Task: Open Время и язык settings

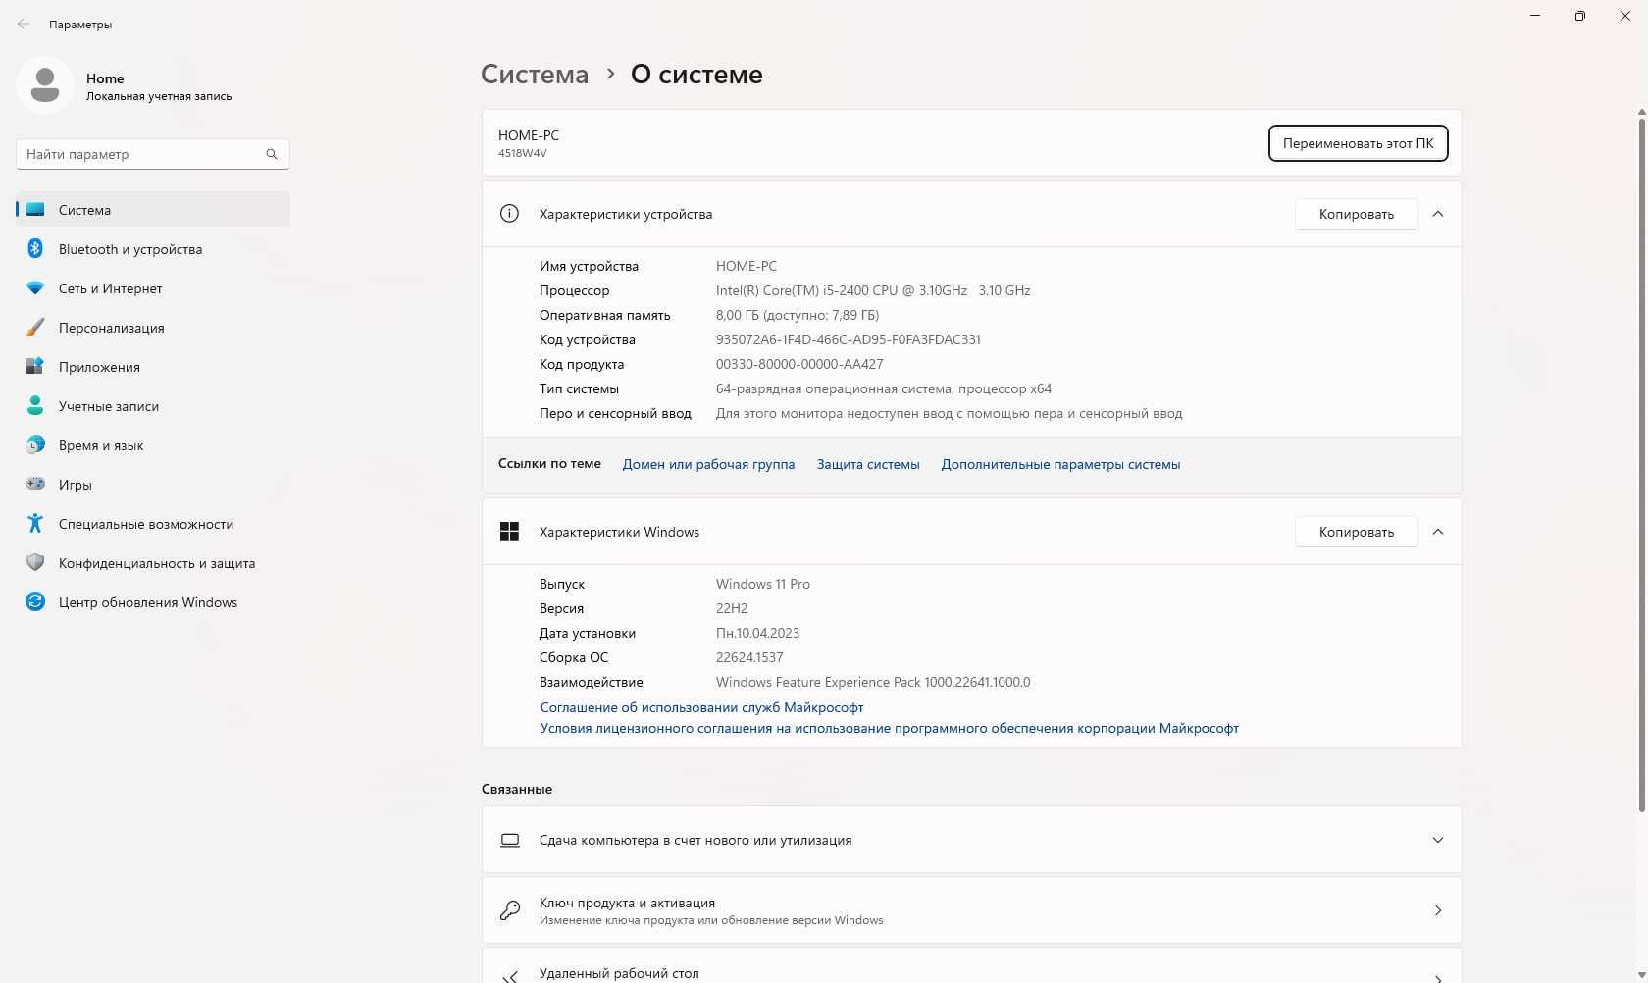Action: tap(153, 445)
